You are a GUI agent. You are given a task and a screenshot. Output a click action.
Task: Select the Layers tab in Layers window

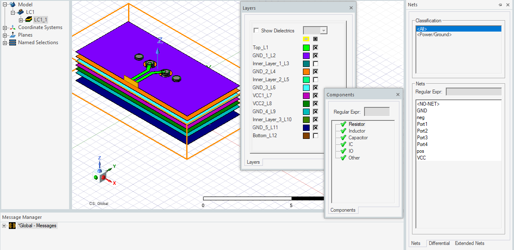tap(253, 162)
